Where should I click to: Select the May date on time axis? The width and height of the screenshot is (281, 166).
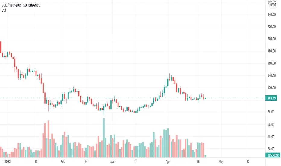coord(221,162)
